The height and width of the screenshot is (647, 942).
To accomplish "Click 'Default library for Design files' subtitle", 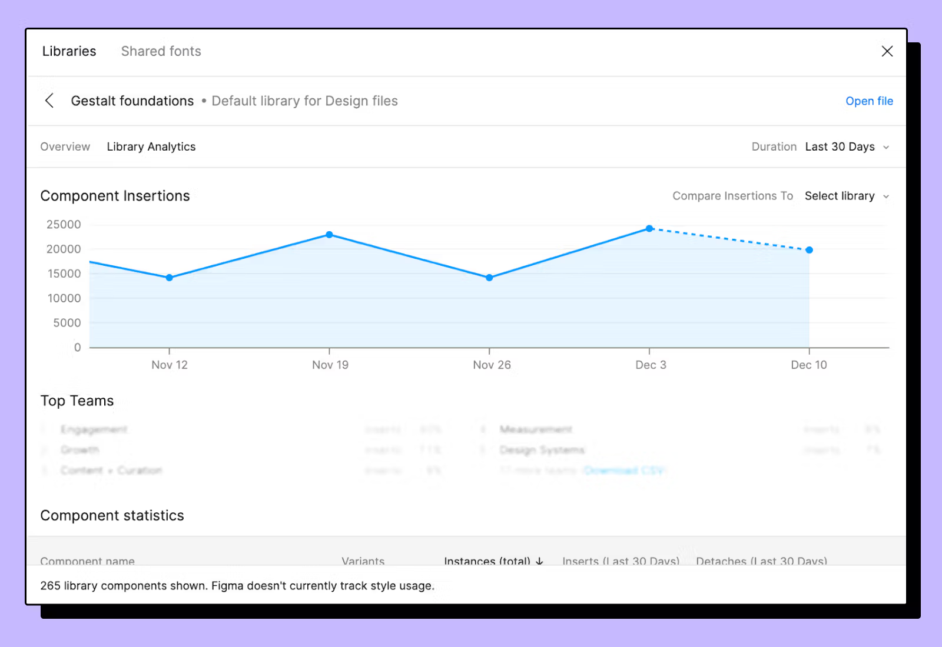I will tap(304, 101).
